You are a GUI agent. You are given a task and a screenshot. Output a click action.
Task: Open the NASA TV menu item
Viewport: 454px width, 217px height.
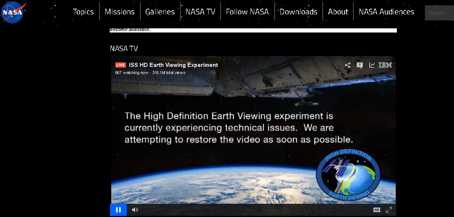click(200, 12)
